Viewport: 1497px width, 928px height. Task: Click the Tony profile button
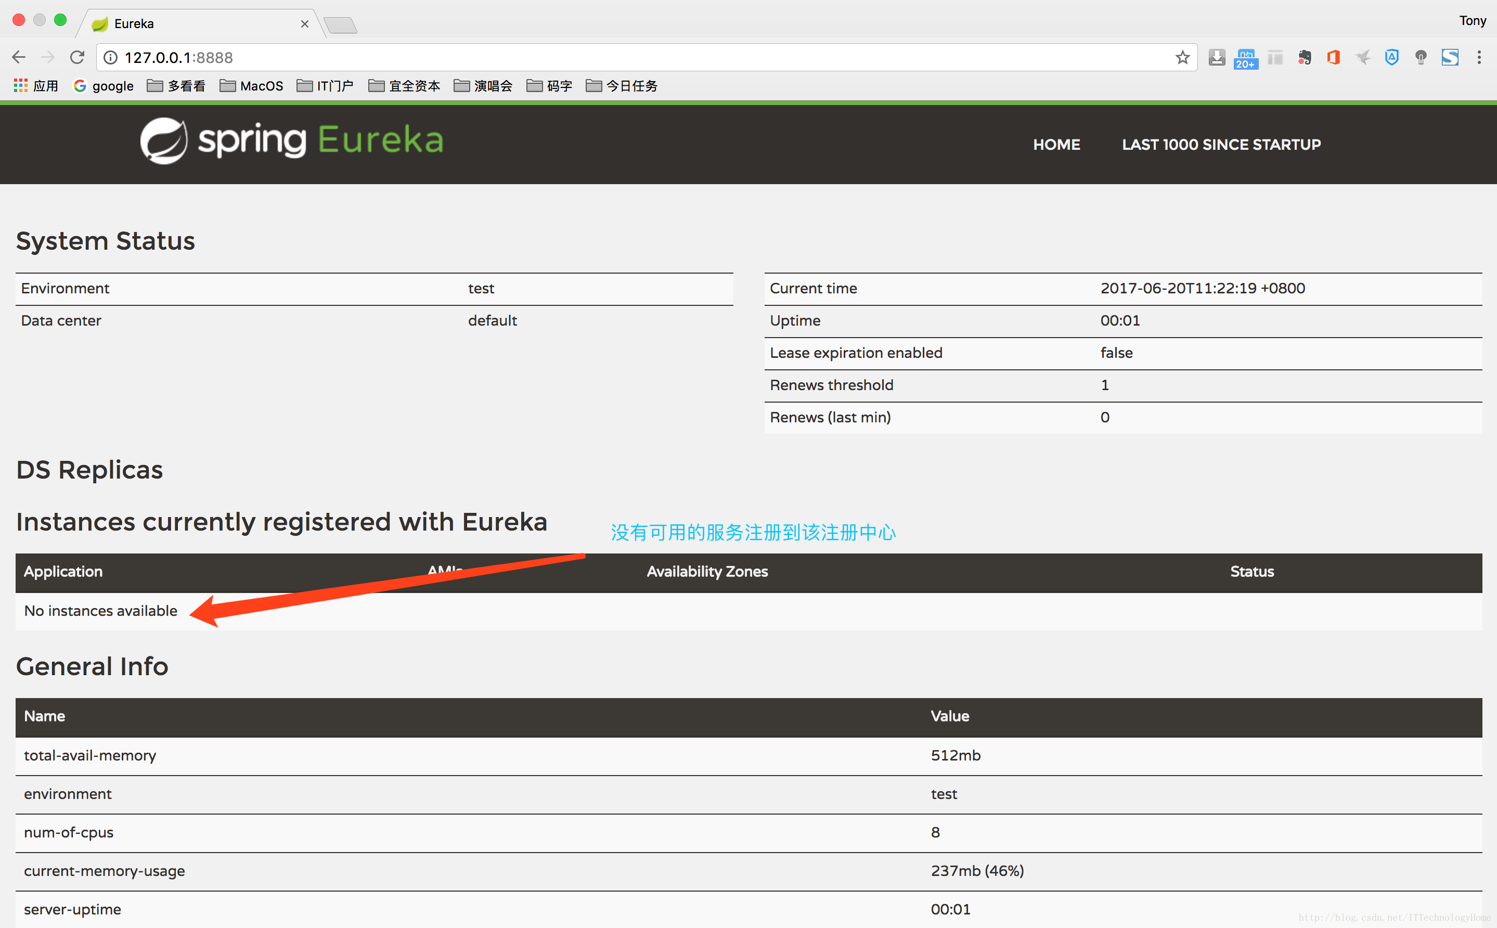(x=1472, y=20)
